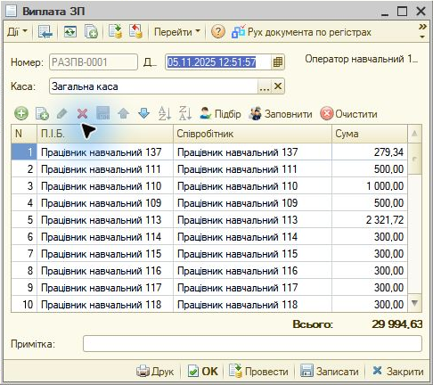Click the date field 05.11.2025 12:51:57

pyautogui.click(x=218, y=62)
